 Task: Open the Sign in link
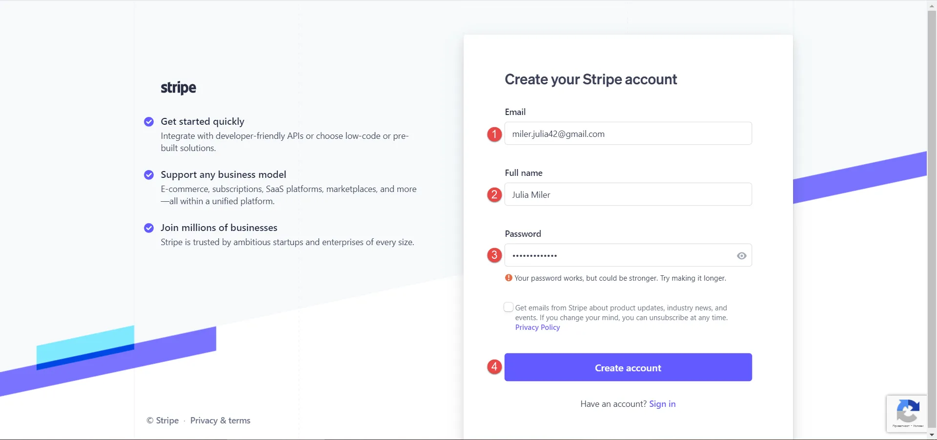coord(662,403)
